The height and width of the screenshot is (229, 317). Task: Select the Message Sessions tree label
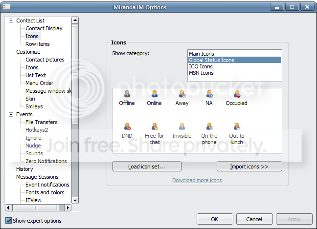point(37,177)
